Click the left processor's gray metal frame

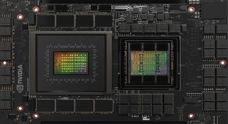tap(32, 63)
